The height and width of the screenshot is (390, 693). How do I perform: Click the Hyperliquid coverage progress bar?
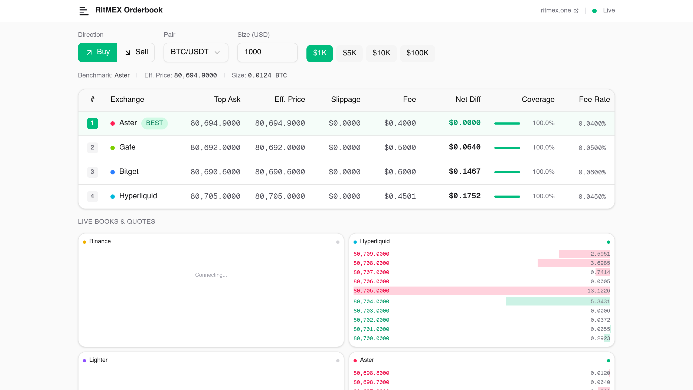click(507, 197)
